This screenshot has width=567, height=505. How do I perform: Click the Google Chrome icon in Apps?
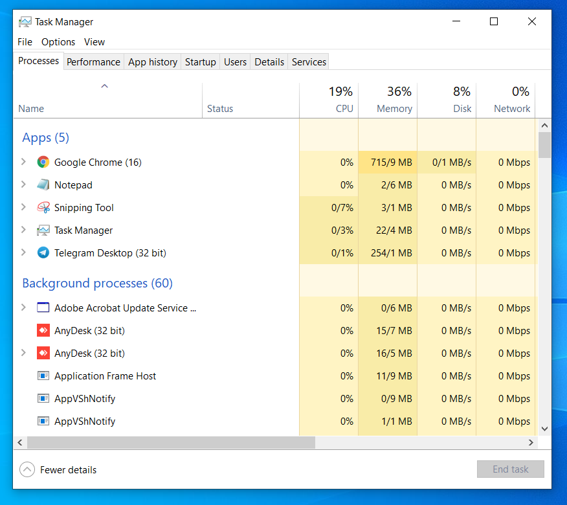(43, 163)
